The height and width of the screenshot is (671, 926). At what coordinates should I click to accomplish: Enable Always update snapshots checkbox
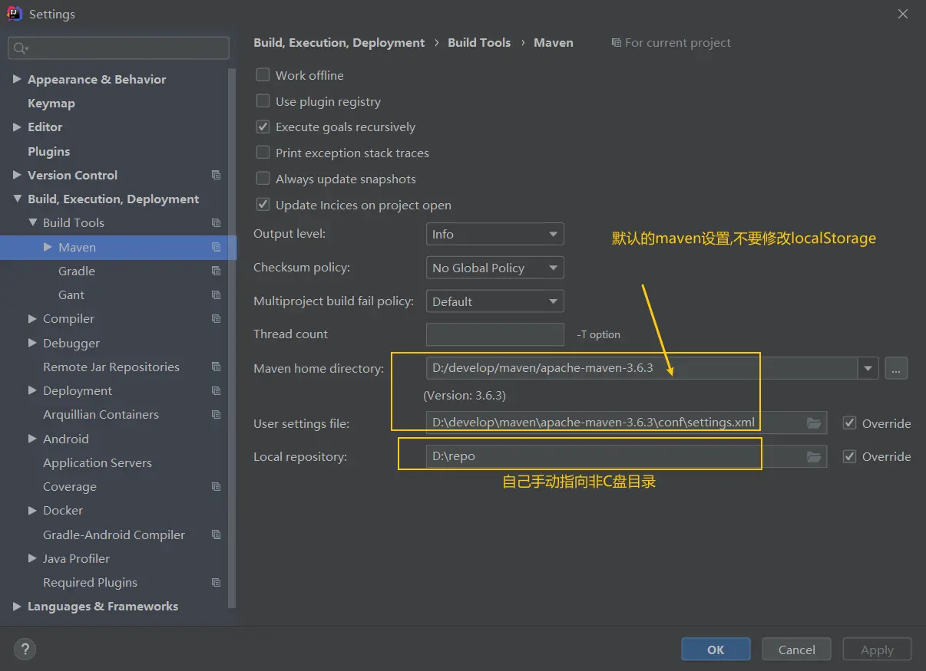[x=263, y=179]
